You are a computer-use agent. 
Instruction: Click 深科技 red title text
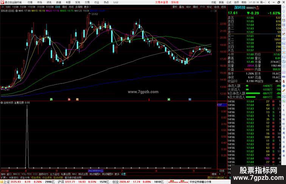click(175, 2)
